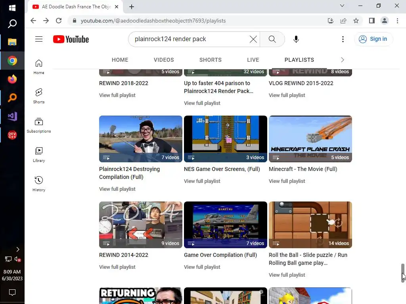Click the install app icon in address bar
Image resolution: width=406 pixels, height=304 pixels.
[x=331, y=21]
